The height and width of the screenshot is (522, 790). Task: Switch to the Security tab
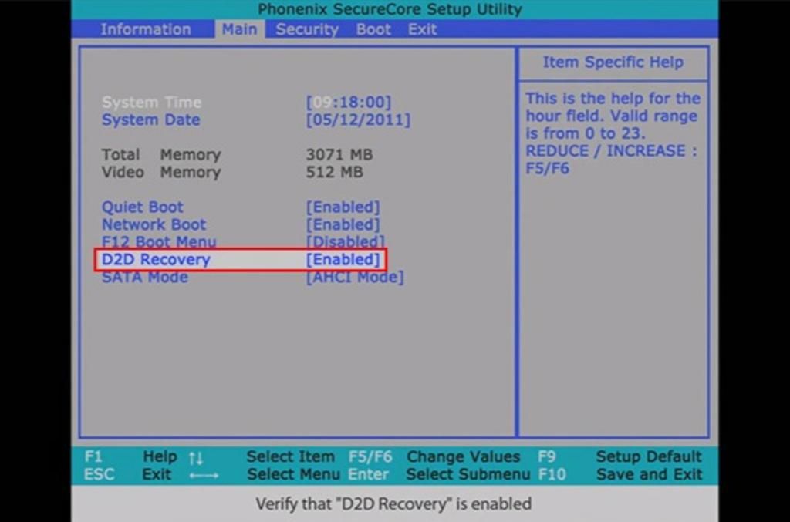(307, 30)
